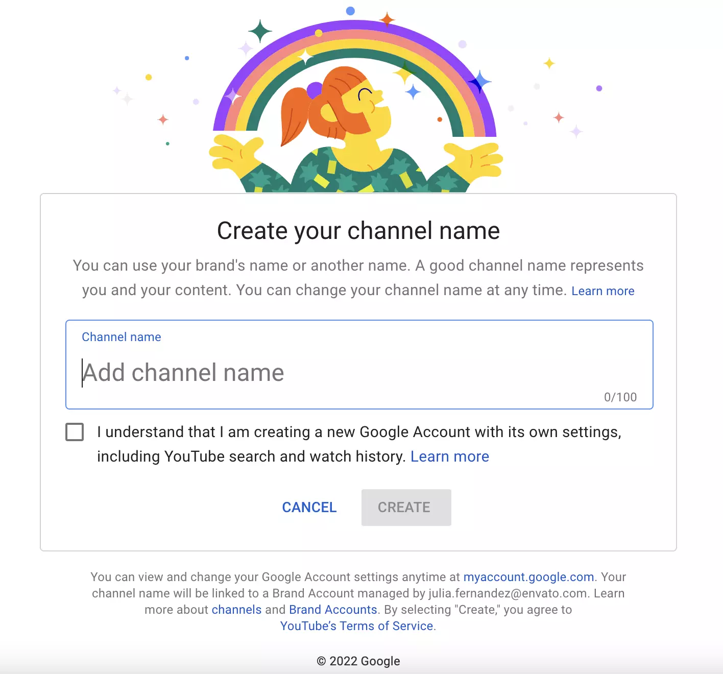This screenshot has height=674, width=723.
Task: Open 'Learn more' next to the checkbox text
Action: coord(449,456)
